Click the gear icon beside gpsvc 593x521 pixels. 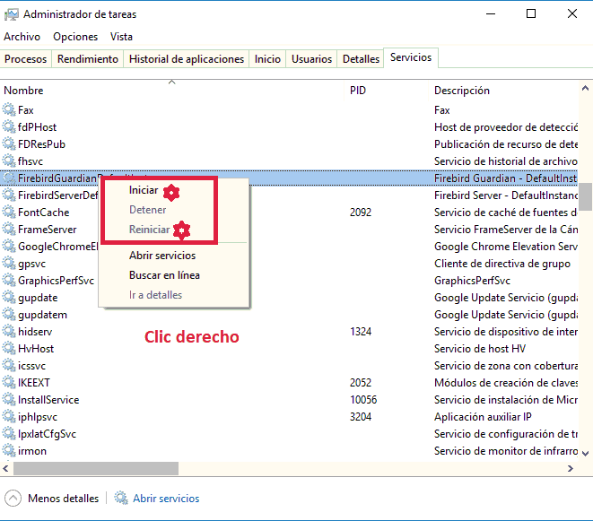pos(9,264)
